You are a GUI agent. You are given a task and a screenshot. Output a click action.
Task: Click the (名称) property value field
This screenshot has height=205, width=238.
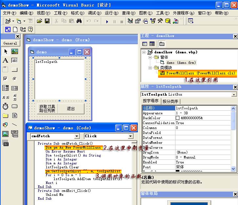[x=203, y=108]
